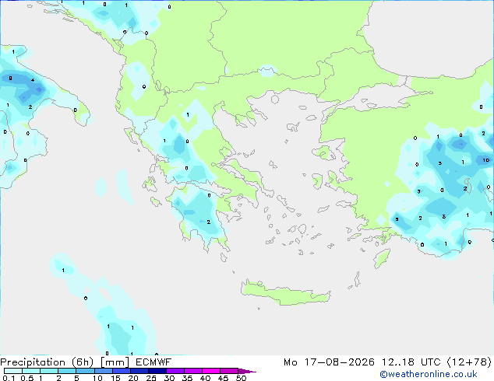Choose the 15–20 mm legend color box
This screenshot has width=494, height=381.
point(122,371)
